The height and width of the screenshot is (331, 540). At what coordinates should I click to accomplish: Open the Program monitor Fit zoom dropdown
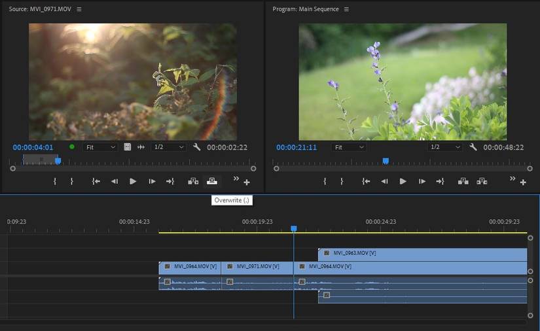(349, 147)
